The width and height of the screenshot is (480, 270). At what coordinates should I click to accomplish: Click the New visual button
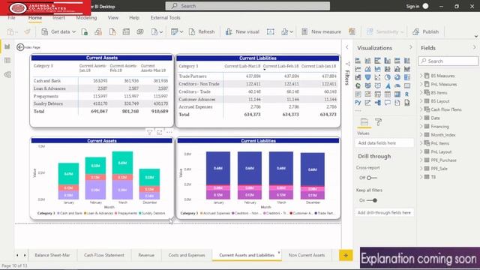pyautogui.click(x=242, y=31)
